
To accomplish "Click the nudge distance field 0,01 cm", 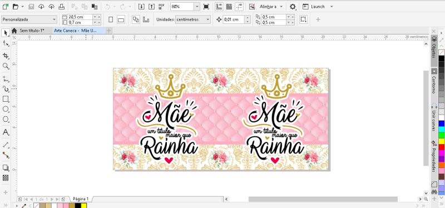I will [x=234, y=19].
